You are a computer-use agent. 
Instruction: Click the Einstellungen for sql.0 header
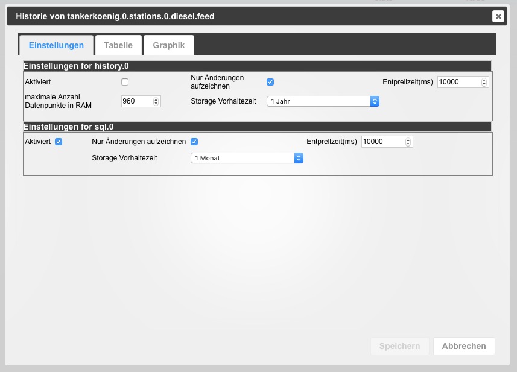(x=257, y=127)
